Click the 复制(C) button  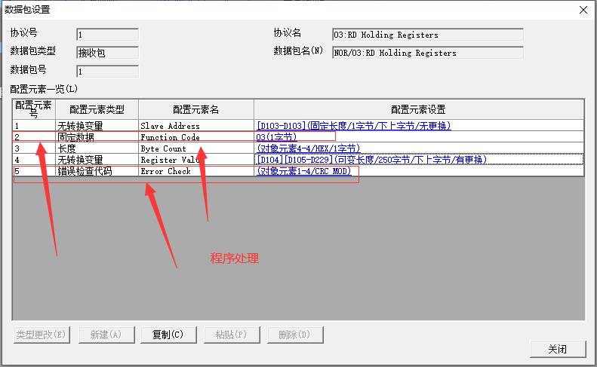pos(168,335)
